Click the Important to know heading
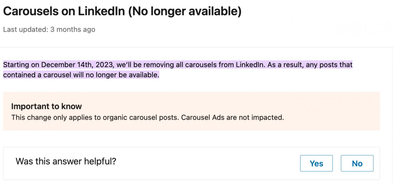The height and width of the screenshot is (185, 393). 46,106
